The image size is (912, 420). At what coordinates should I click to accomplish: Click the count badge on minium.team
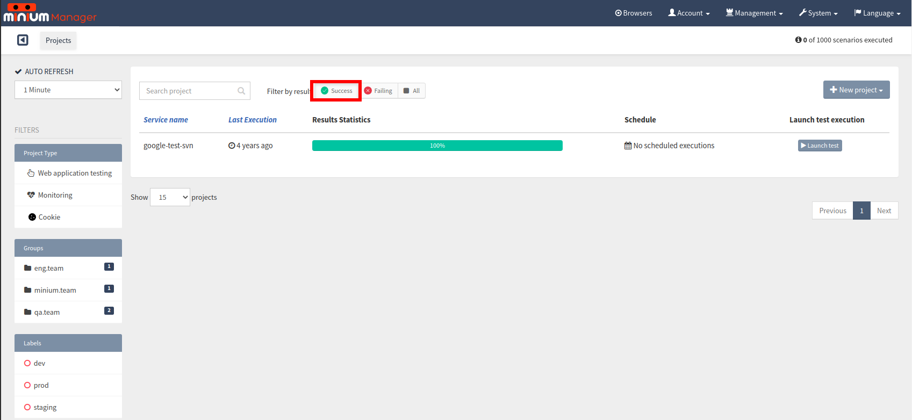(109, 288)
